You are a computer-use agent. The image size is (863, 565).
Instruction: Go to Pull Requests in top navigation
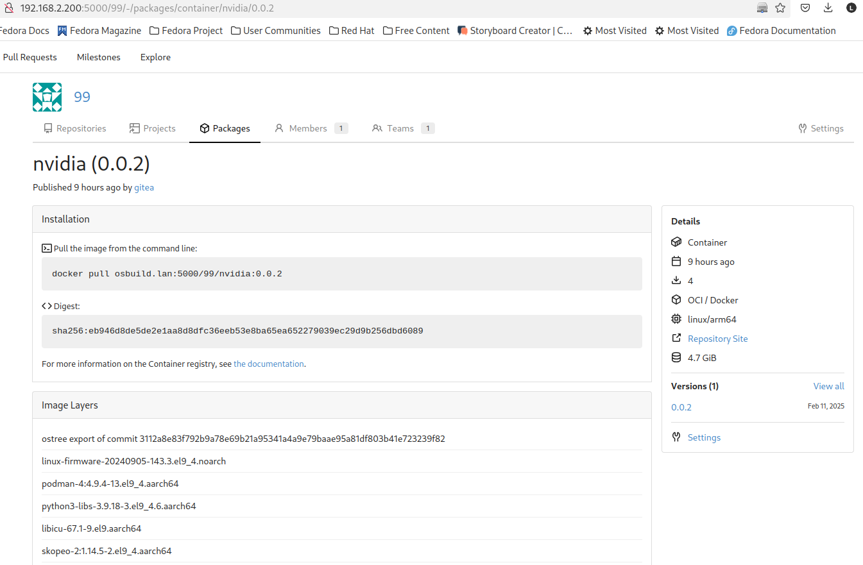pos(30,57)
